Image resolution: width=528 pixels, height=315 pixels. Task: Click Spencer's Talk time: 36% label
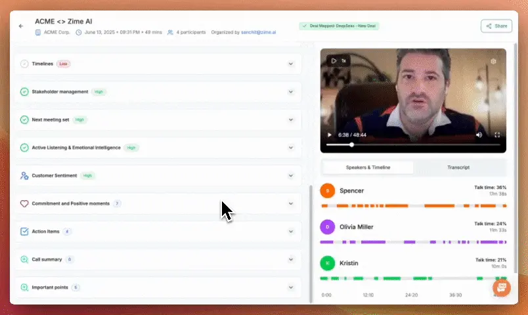point(490,188)
